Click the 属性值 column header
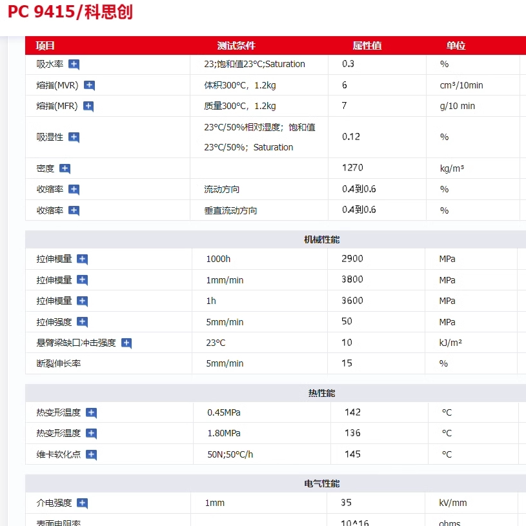Viewport: 526px width, 526px height. pyautogui.click(x=367, y=46)
